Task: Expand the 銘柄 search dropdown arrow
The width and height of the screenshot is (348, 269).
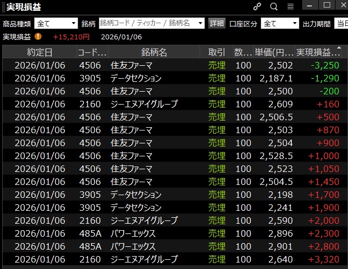Action: point(201,23)
